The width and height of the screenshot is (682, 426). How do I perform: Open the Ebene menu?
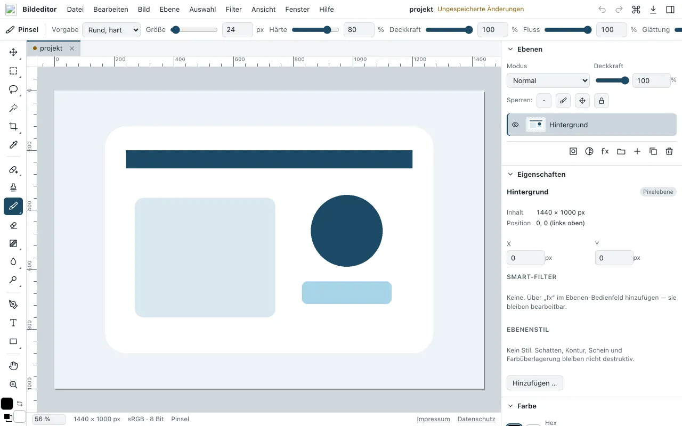tap(169, 10)
